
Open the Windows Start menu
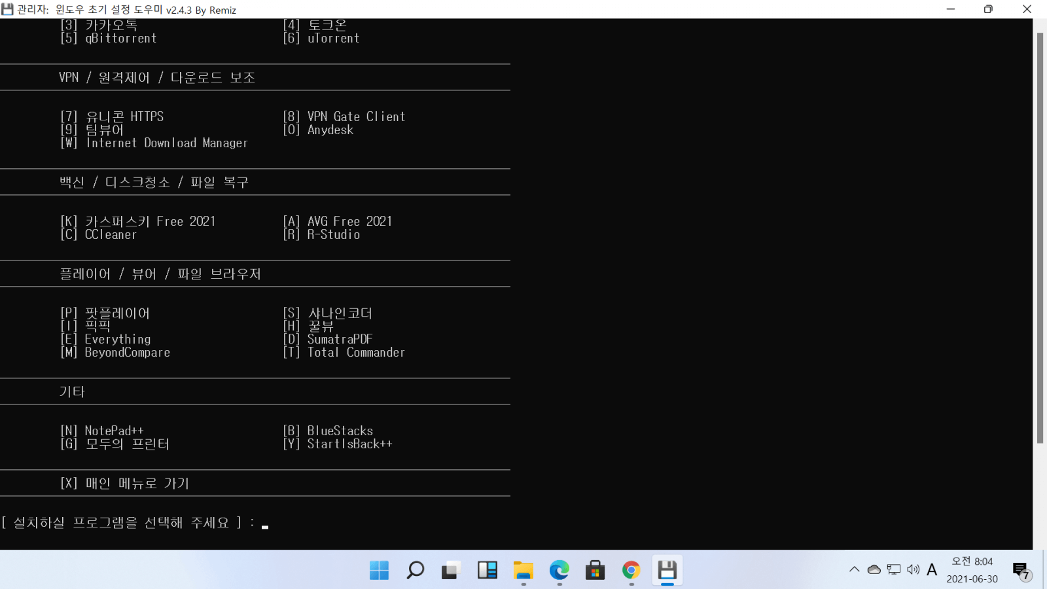coord(379,570)
